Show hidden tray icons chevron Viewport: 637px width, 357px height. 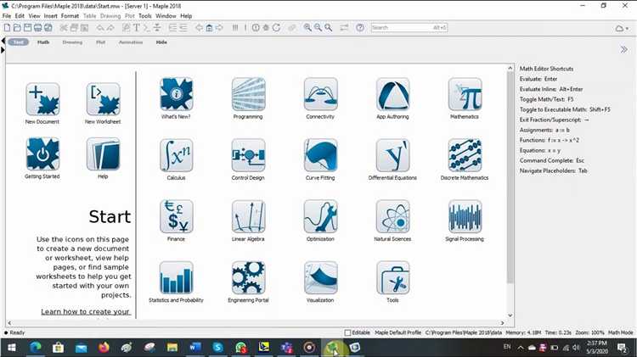tap(521, 348)
